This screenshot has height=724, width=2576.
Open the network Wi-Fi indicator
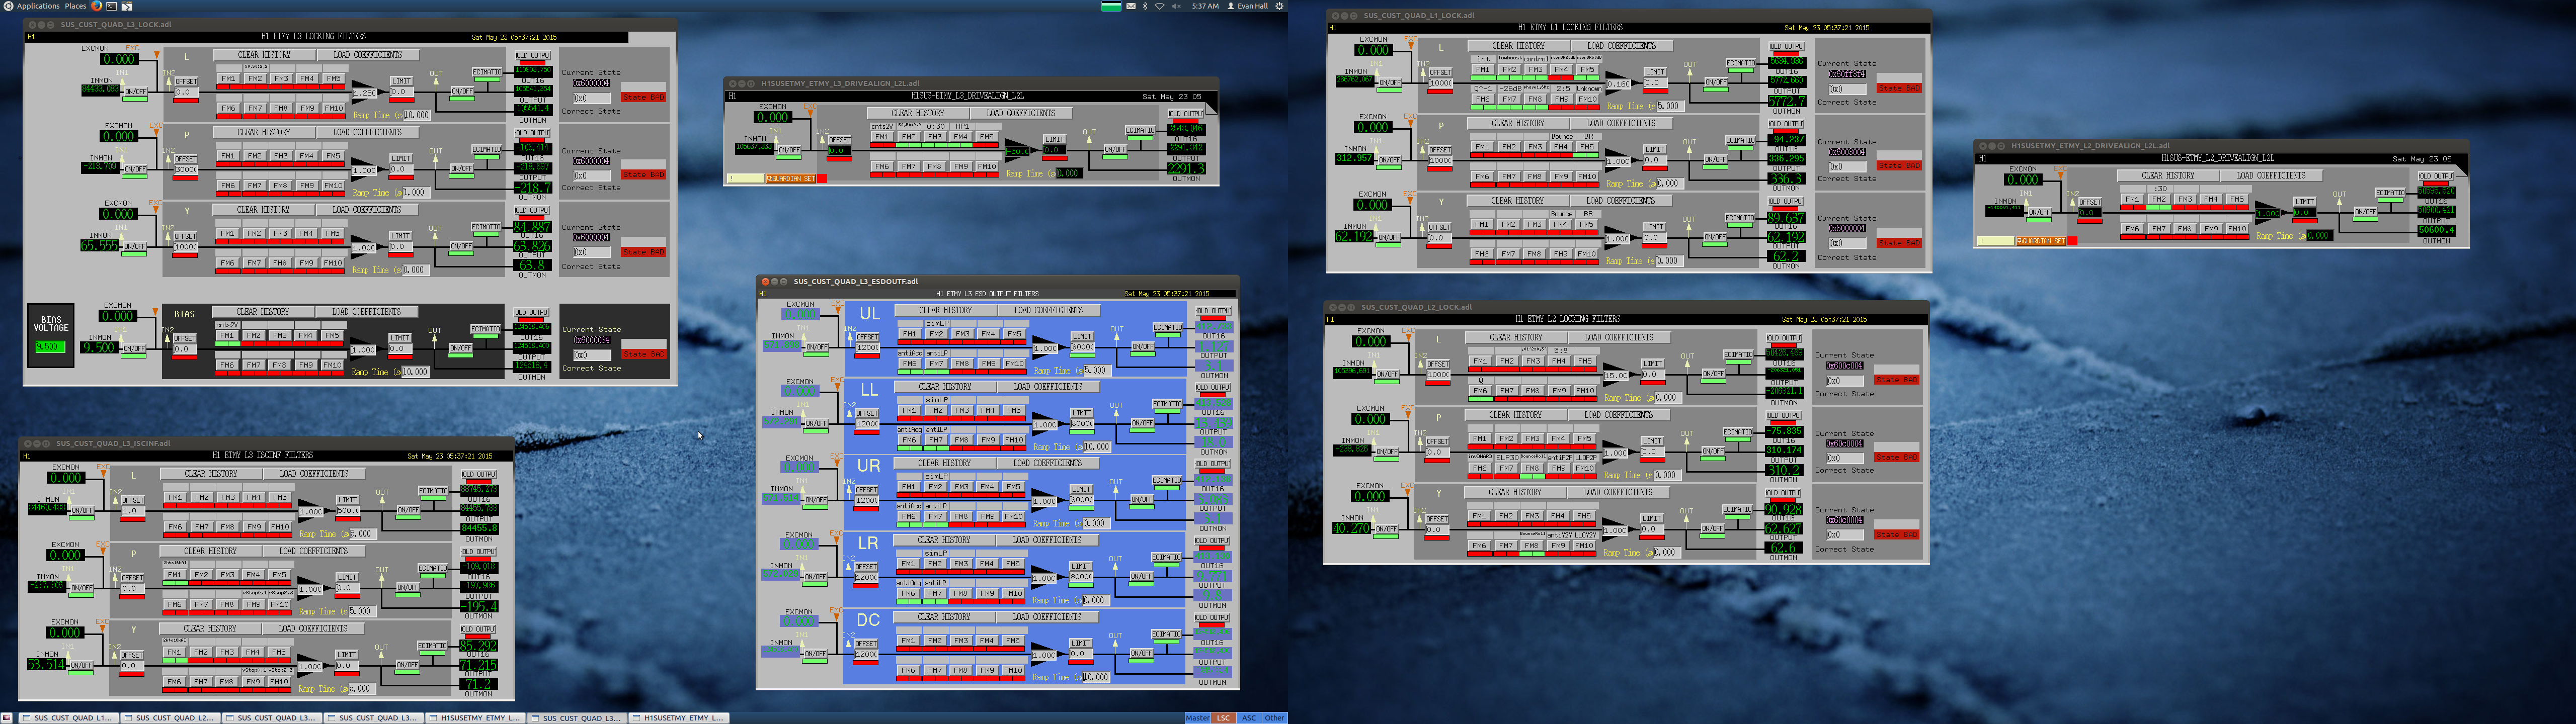tap(1160, 6)
